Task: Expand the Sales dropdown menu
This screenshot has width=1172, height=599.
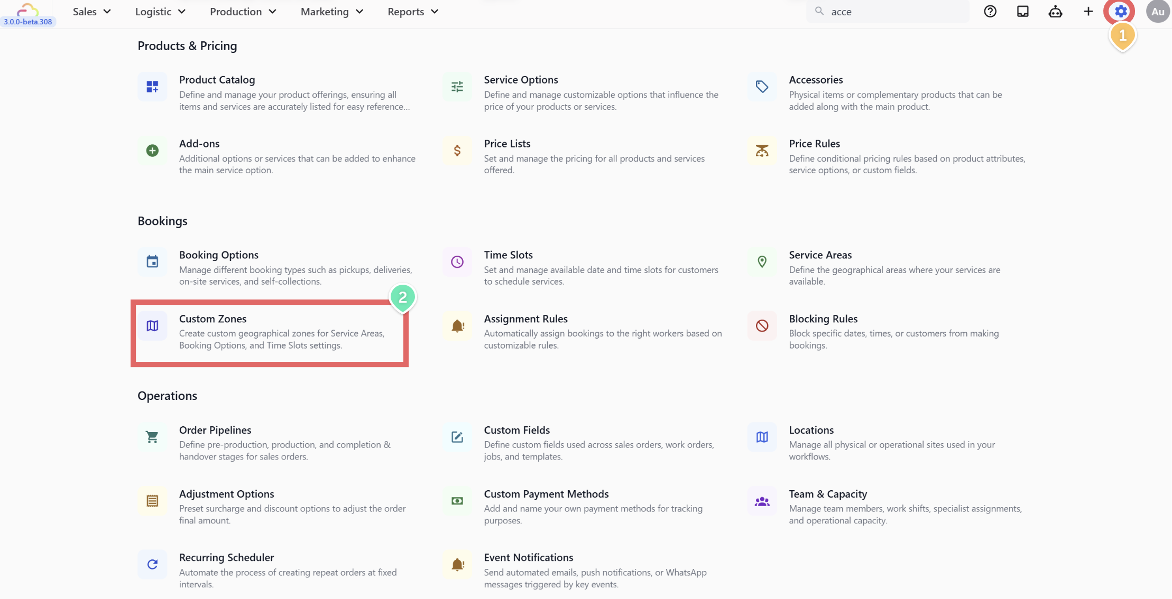Action: pos(92,12)
